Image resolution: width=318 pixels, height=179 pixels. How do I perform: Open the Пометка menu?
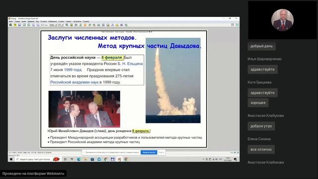[x=43, y=21]
